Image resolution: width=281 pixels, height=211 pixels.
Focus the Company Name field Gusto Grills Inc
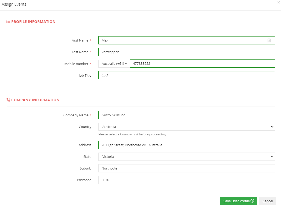click(x=187, y=115)
